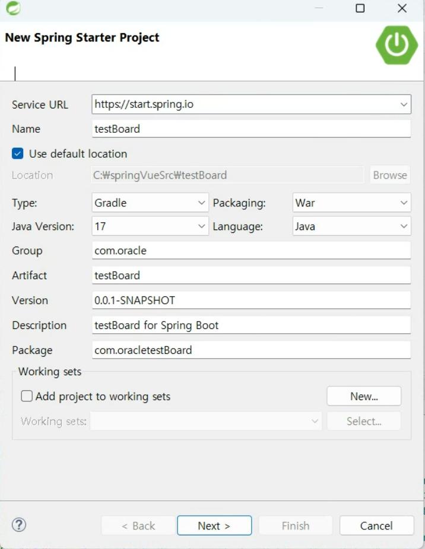Click the Browse button for Location
Screen dimensions: 425x549
(x=390, y=174)
